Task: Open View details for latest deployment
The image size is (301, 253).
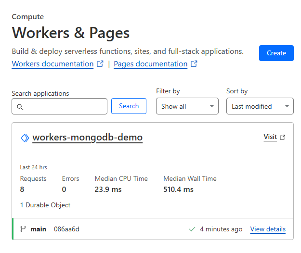Action: (x=268, y=229)
